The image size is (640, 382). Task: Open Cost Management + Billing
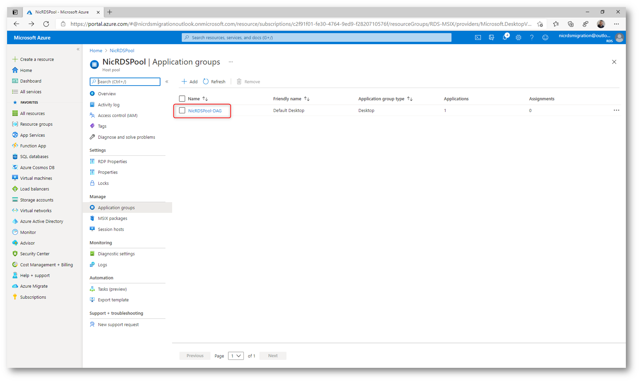point(46,265)
